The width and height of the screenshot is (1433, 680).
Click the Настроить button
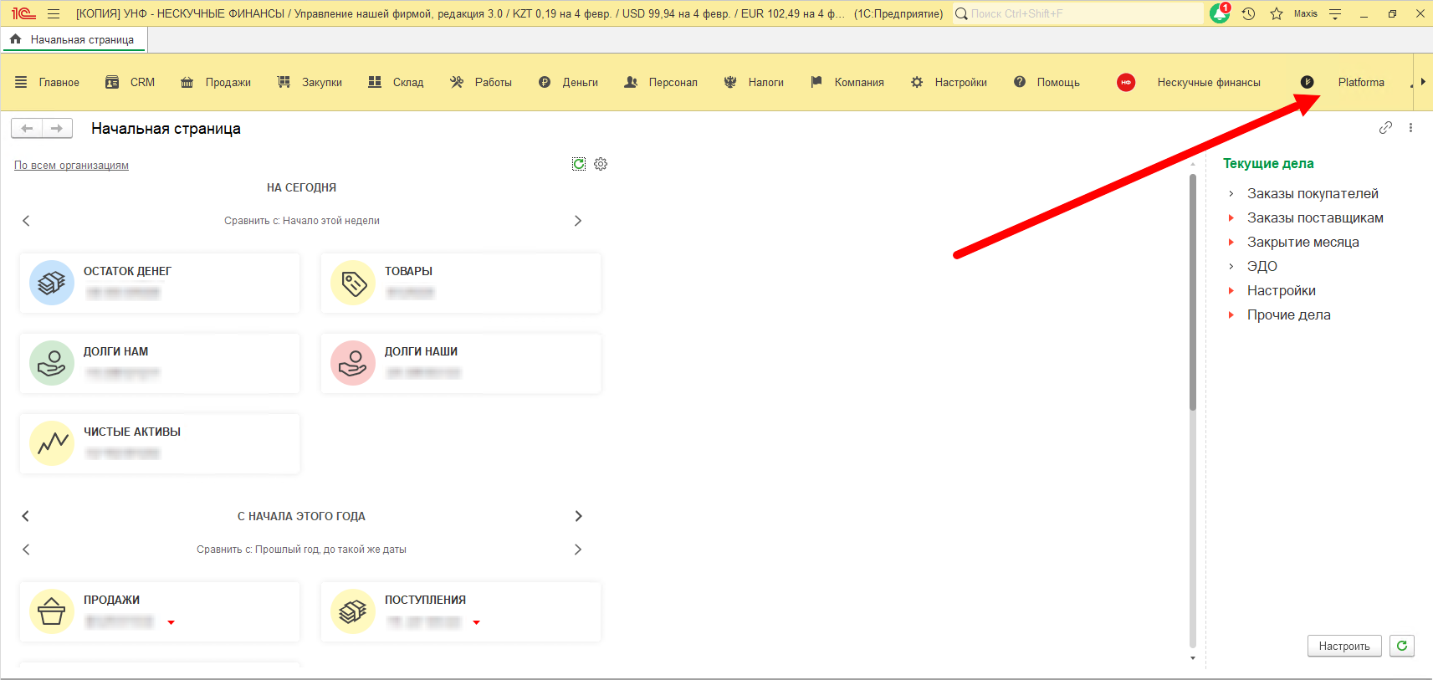click(x=1343, y=646)
